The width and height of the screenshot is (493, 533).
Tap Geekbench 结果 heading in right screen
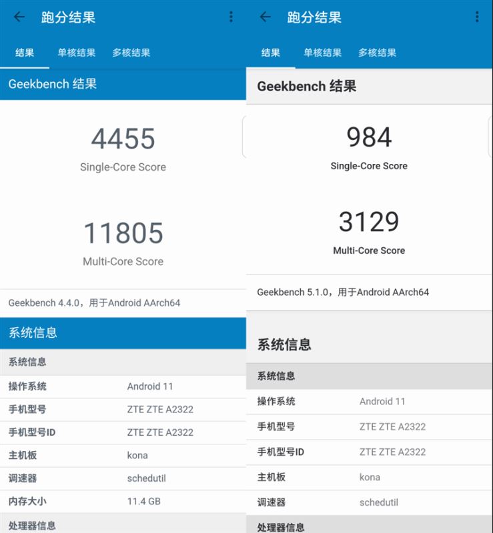(x=307, y=87)
